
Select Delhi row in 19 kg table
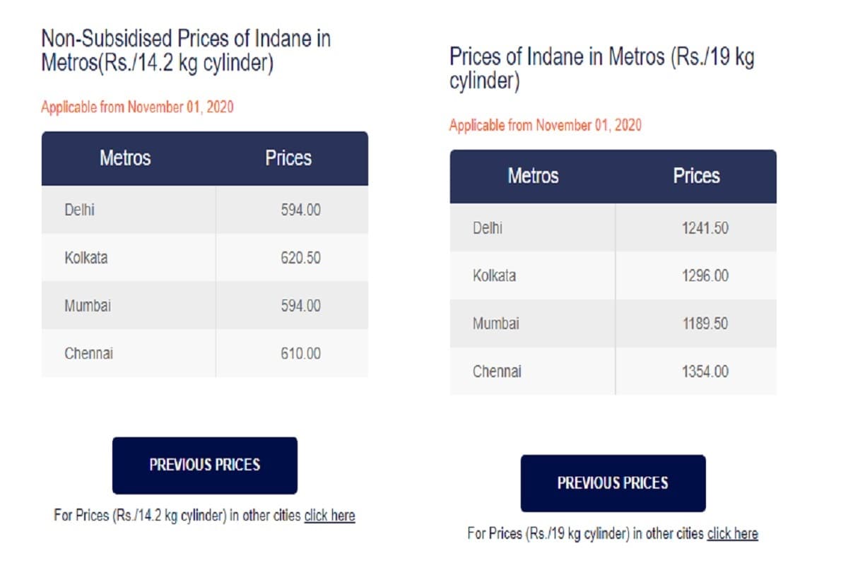[x=613, y=228]
